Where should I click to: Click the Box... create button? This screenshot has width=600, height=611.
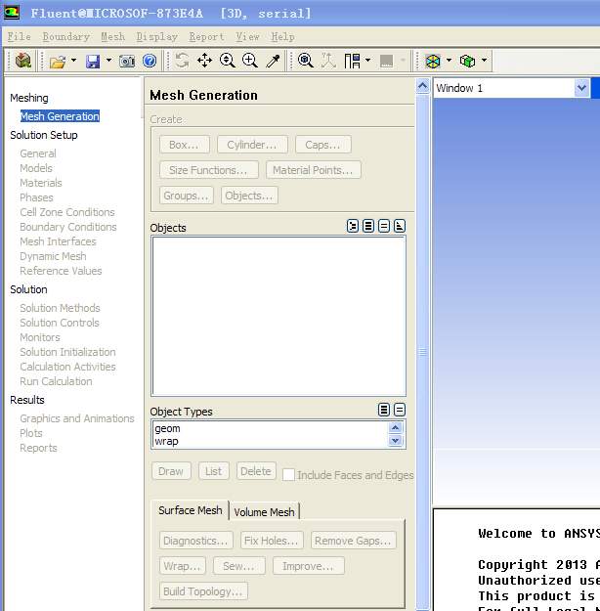[x=185, y=145]
